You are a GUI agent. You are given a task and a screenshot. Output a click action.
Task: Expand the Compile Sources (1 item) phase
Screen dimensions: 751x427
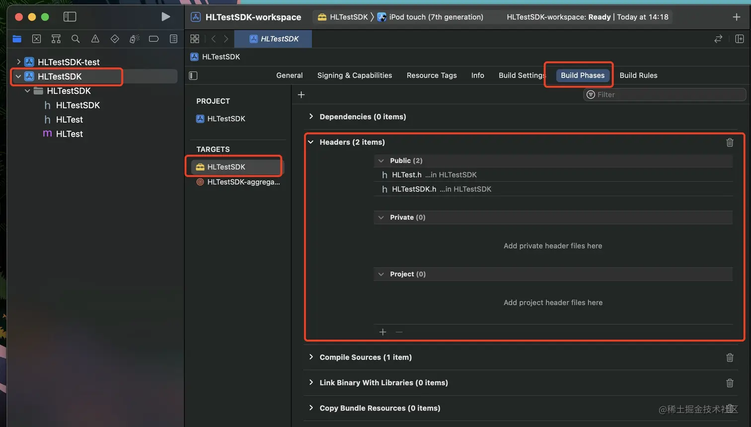click(311, 357)
